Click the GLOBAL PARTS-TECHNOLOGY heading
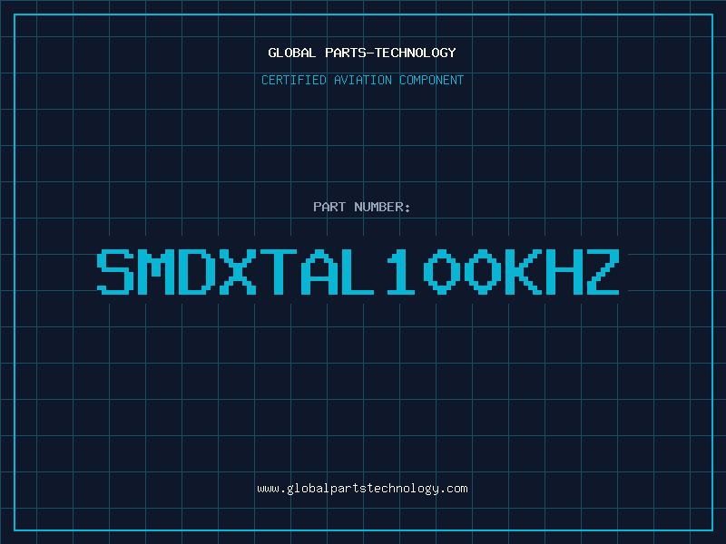The height and width of the screenshot is (544, 726). (x=362, y=53)
